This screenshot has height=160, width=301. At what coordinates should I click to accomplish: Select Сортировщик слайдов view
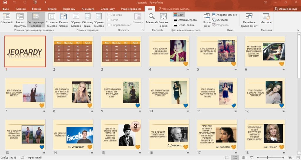pyautogui.click(x=36, y=20)
